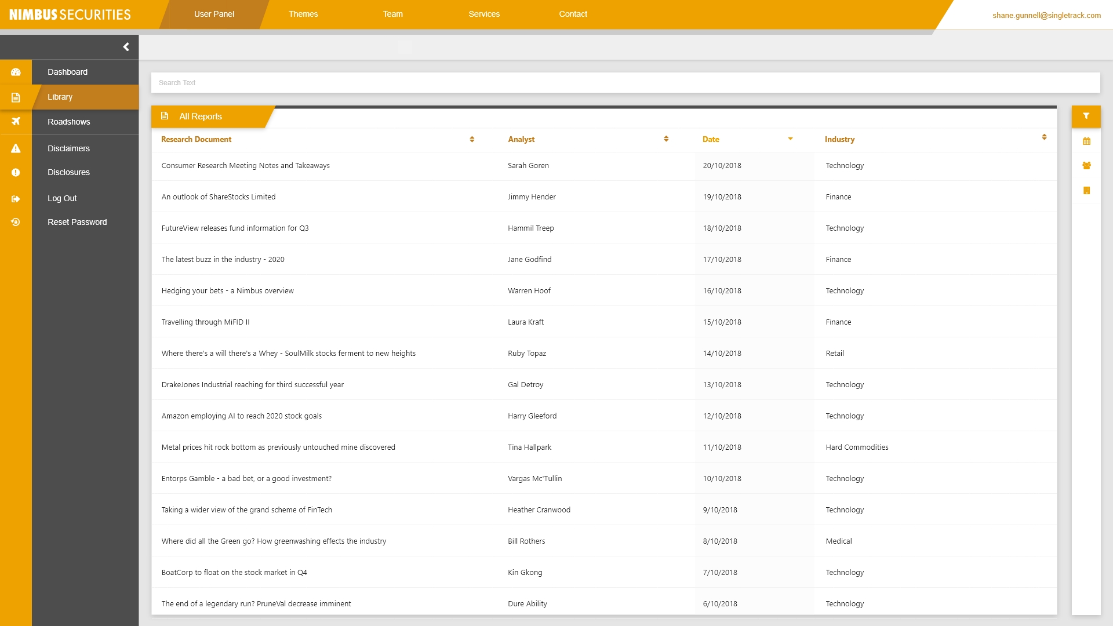Select the All Reports tab
Viewport: 1113px width, 626px height.
tap(201, 117)
